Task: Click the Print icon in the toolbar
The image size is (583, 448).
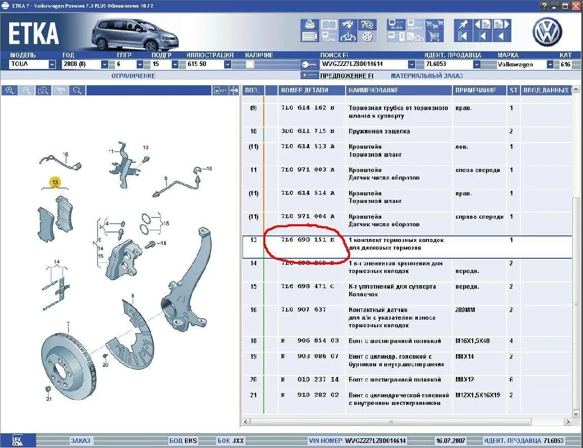Action: click(x=310, y=24)
